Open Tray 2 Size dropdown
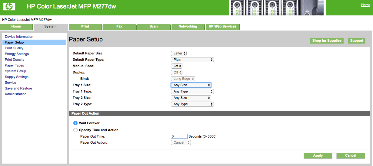Screen dimensions: 373x166 coord(191,98)
